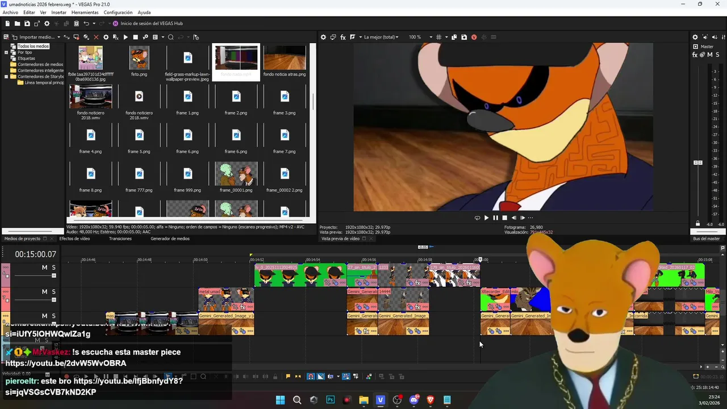Screen dimensions: 727x409
Task: Copy snapshot to clipboard in preview toolbar
Action: [454, 37]
